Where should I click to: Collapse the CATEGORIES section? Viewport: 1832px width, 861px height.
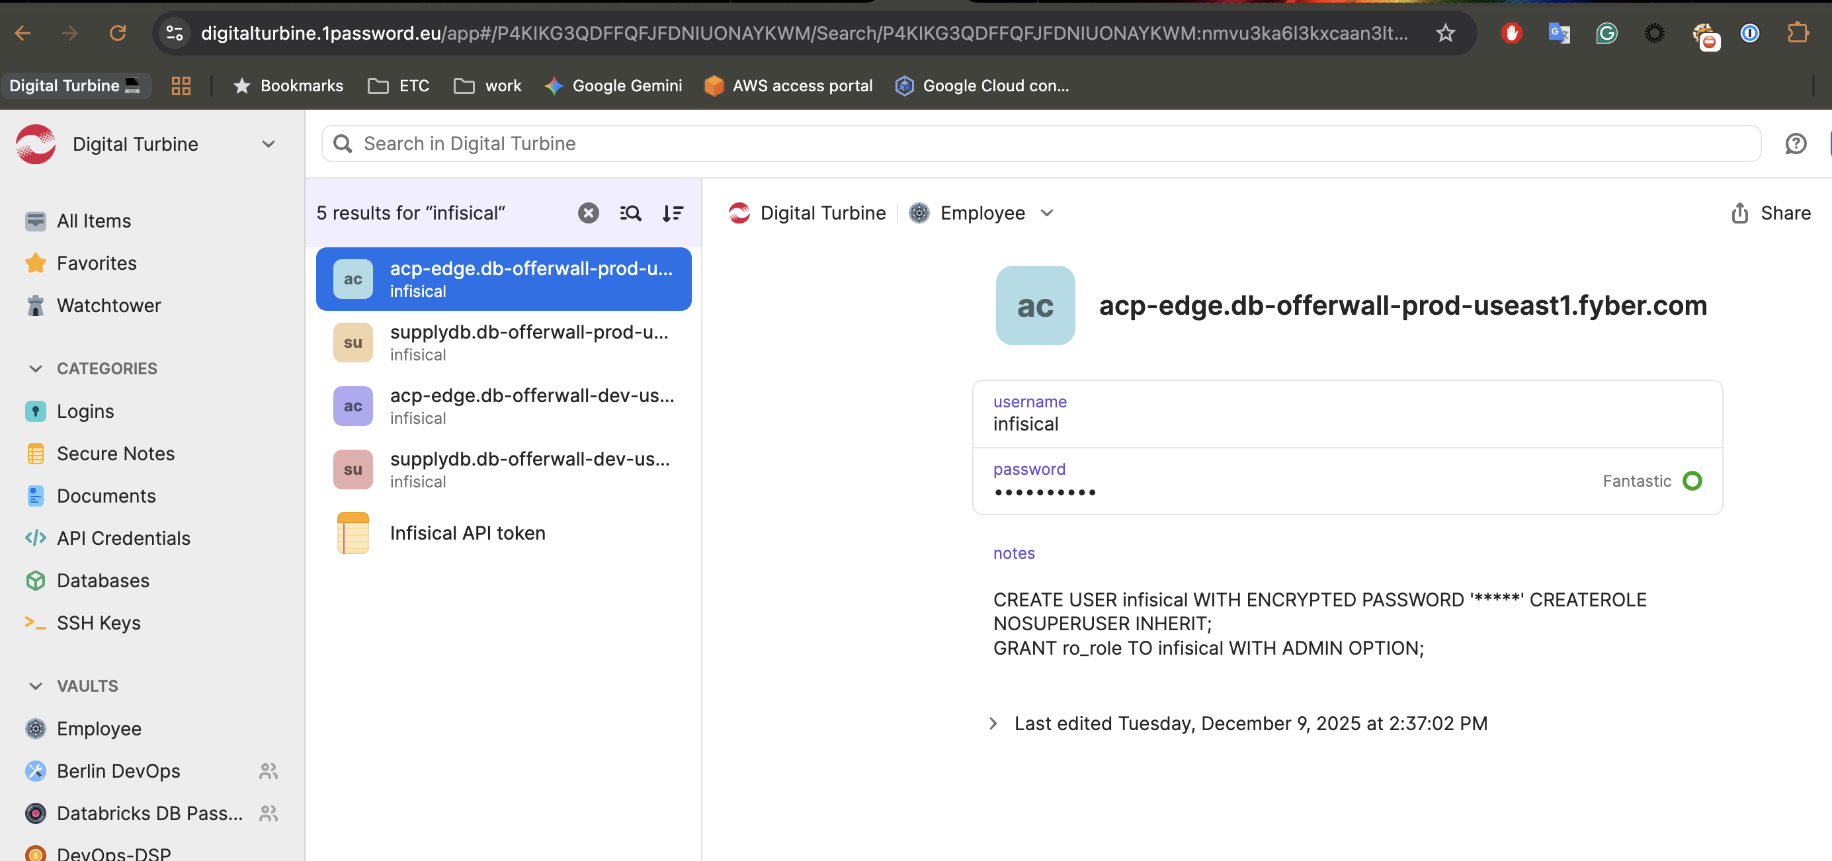(x=36, y=368)
